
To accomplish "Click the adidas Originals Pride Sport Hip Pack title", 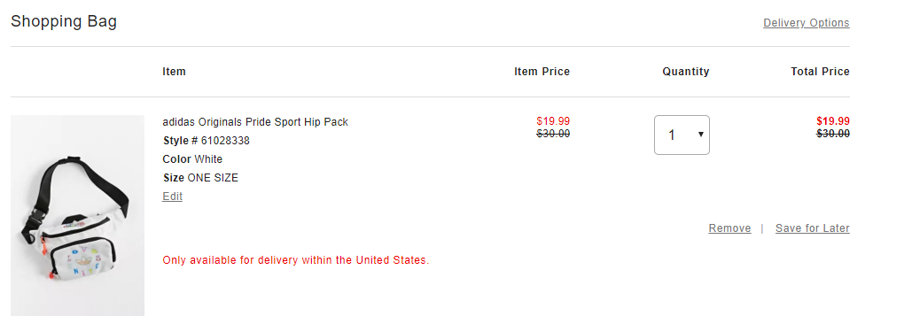I will click(x=255, y=122).
